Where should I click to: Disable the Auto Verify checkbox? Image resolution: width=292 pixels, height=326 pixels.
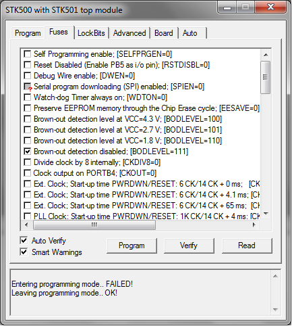24,240
